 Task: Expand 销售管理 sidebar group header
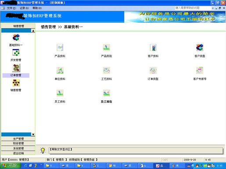pos(18,26)
